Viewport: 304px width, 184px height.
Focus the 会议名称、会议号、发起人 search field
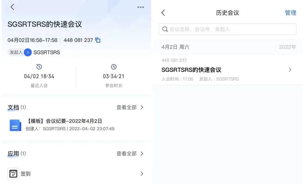point(227,29)
